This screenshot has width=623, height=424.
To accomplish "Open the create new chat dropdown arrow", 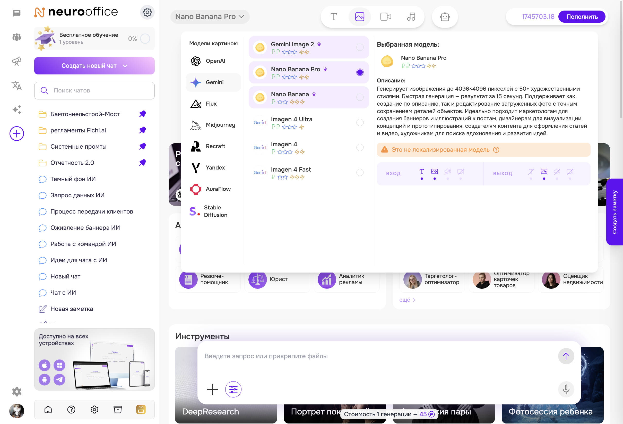I will pos(125,66).
